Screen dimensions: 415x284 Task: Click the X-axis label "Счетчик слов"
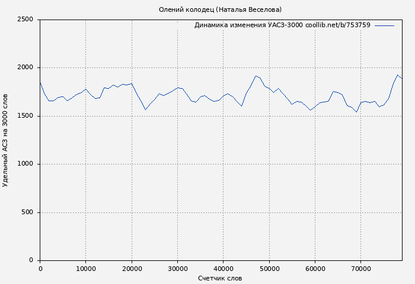[220, 278]
